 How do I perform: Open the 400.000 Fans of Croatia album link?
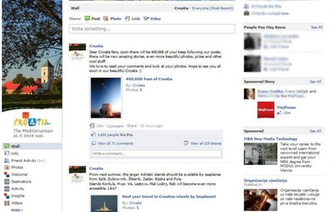[149, 79]
